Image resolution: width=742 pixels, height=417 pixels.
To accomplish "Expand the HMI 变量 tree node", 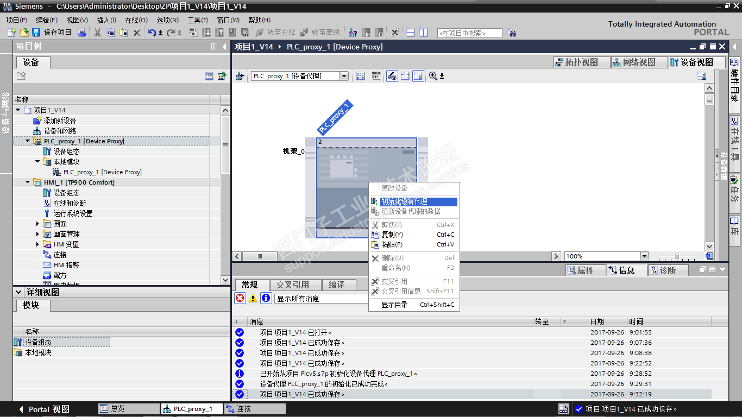I will [37, 244].
